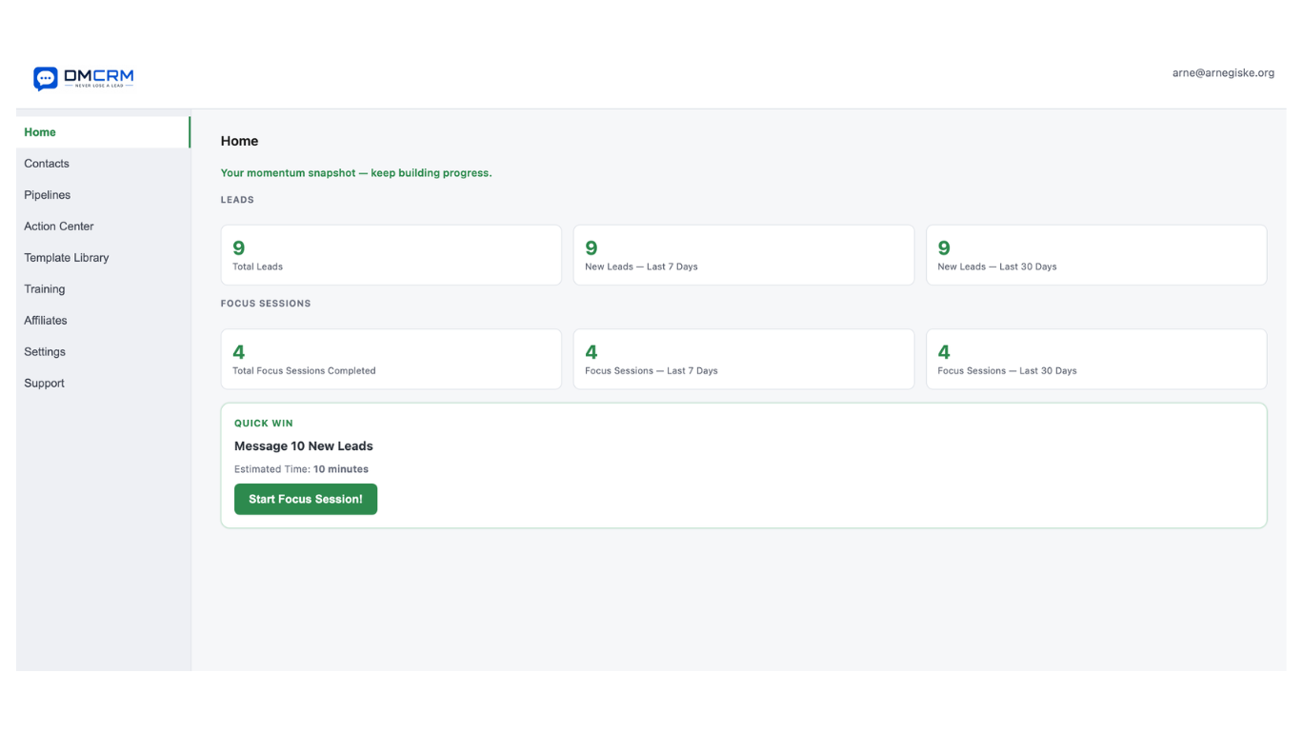Click the FOCUS SESSIONS section label

(266, 304)
